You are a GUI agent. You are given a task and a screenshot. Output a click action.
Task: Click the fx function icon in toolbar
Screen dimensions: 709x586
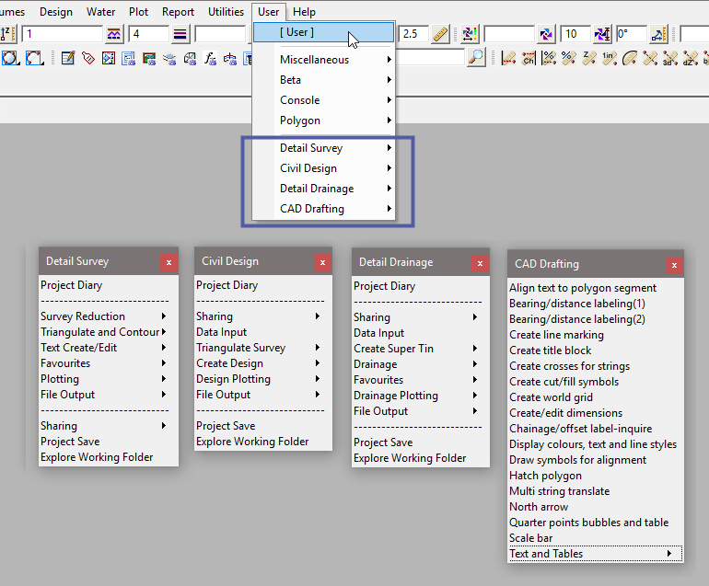tap(210, 58)
